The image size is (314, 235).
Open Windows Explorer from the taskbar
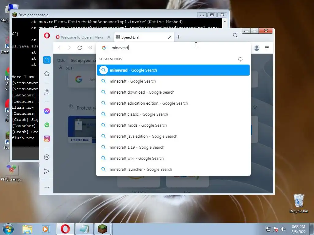tap(27, 229)
